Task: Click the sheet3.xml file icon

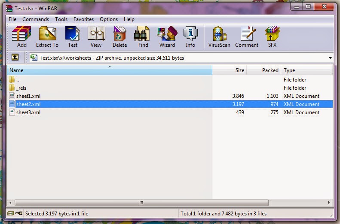Action: click(12, 112)
